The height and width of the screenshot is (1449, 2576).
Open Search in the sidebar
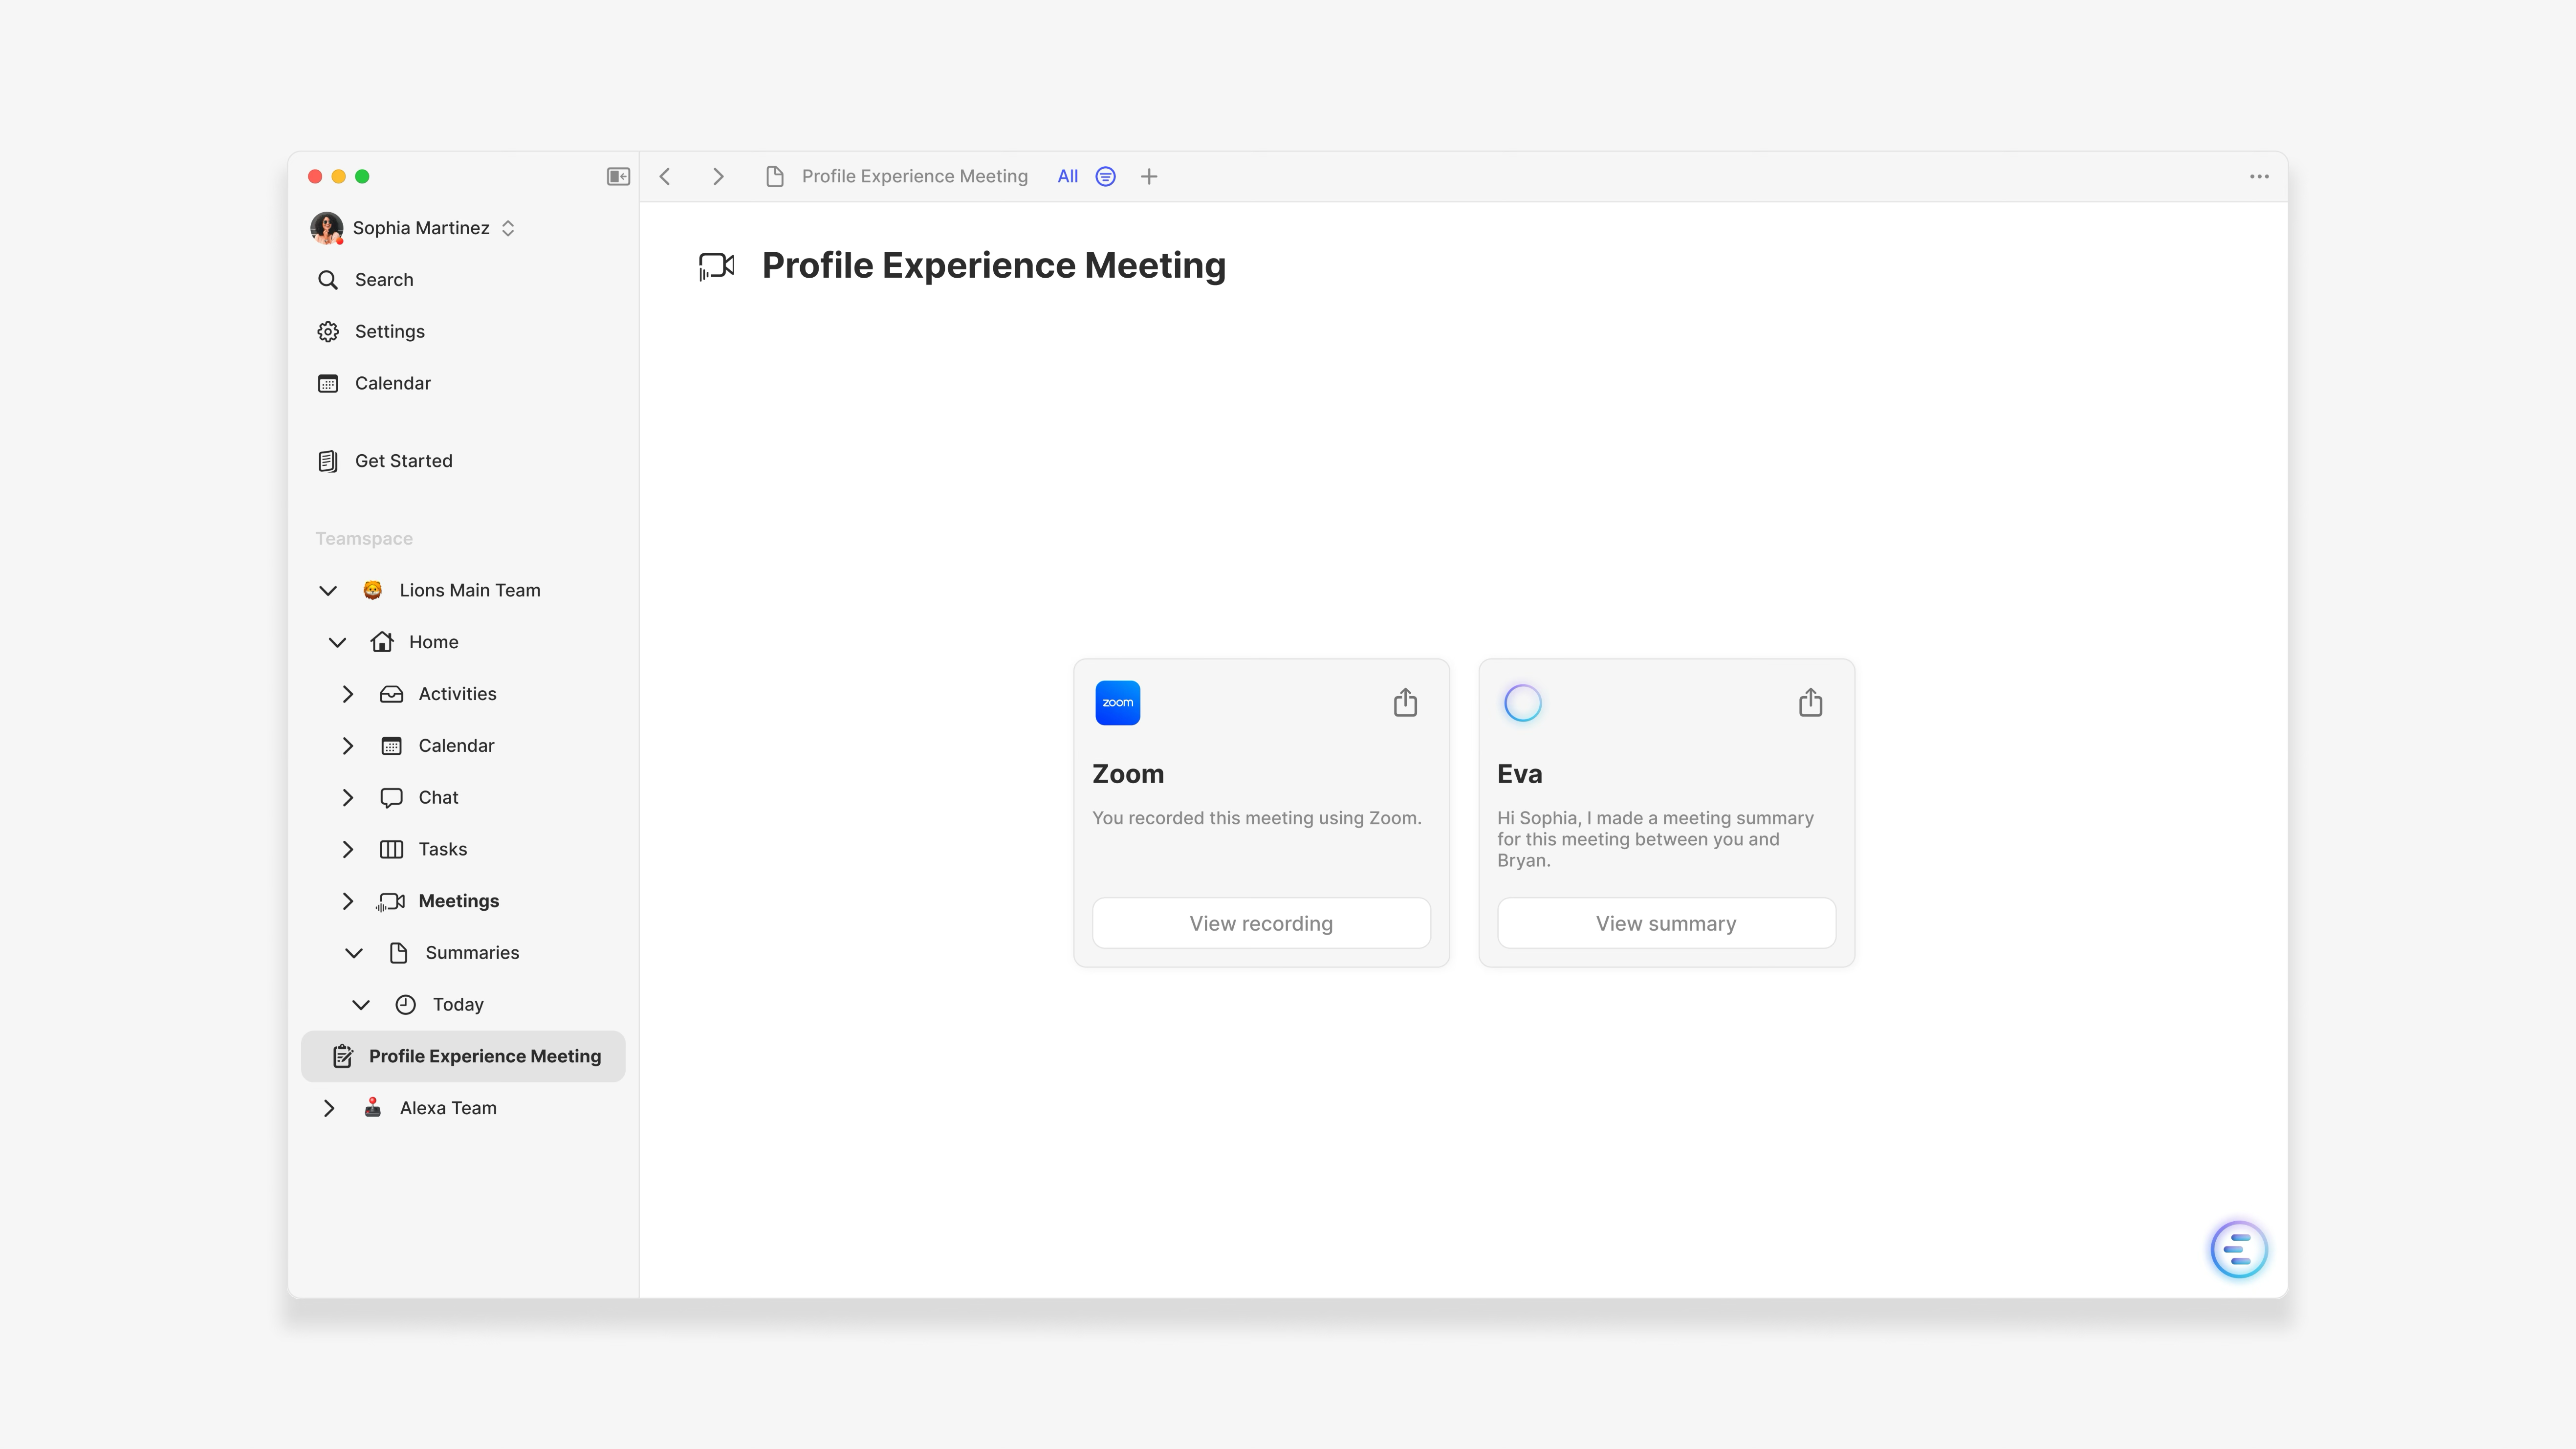[383, 279]
